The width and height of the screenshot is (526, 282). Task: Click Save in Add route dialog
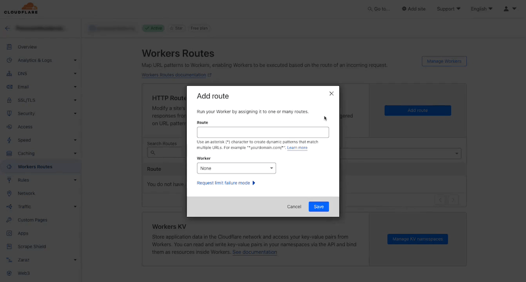click(x=319, y=206)
